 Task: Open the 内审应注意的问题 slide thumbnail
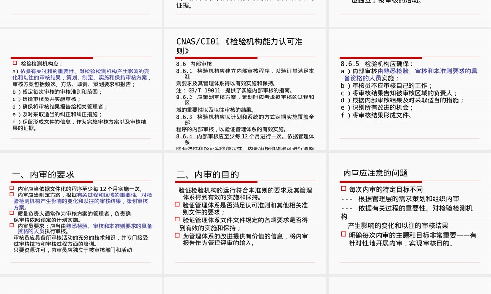tap(410, 214)
